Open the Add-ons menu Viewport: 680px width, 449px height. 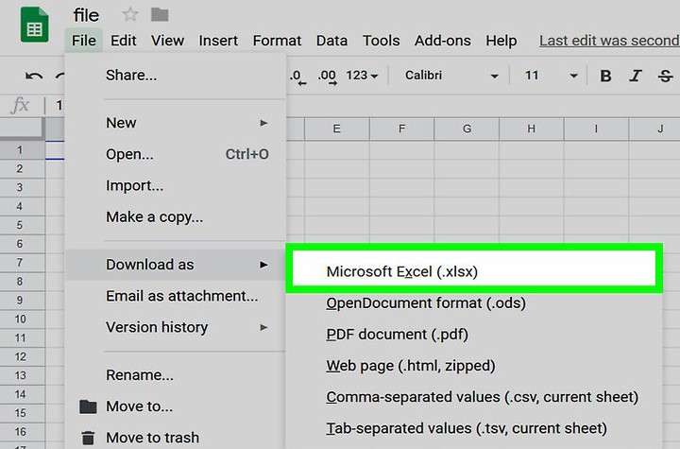click(x=442, y=41)
